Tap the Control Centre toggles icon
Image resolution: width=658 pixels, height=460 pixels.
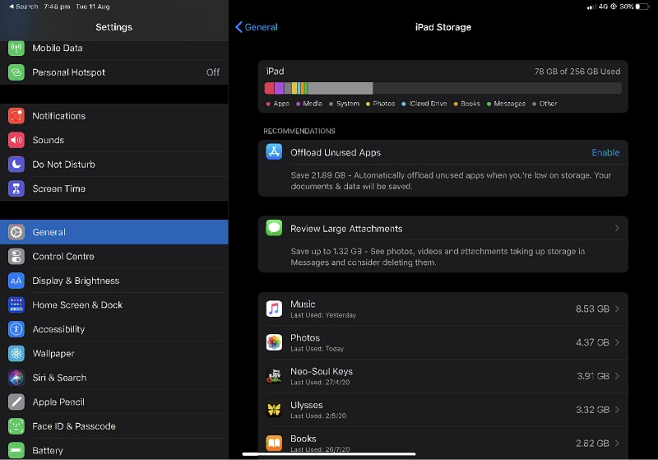coord(16,257)
